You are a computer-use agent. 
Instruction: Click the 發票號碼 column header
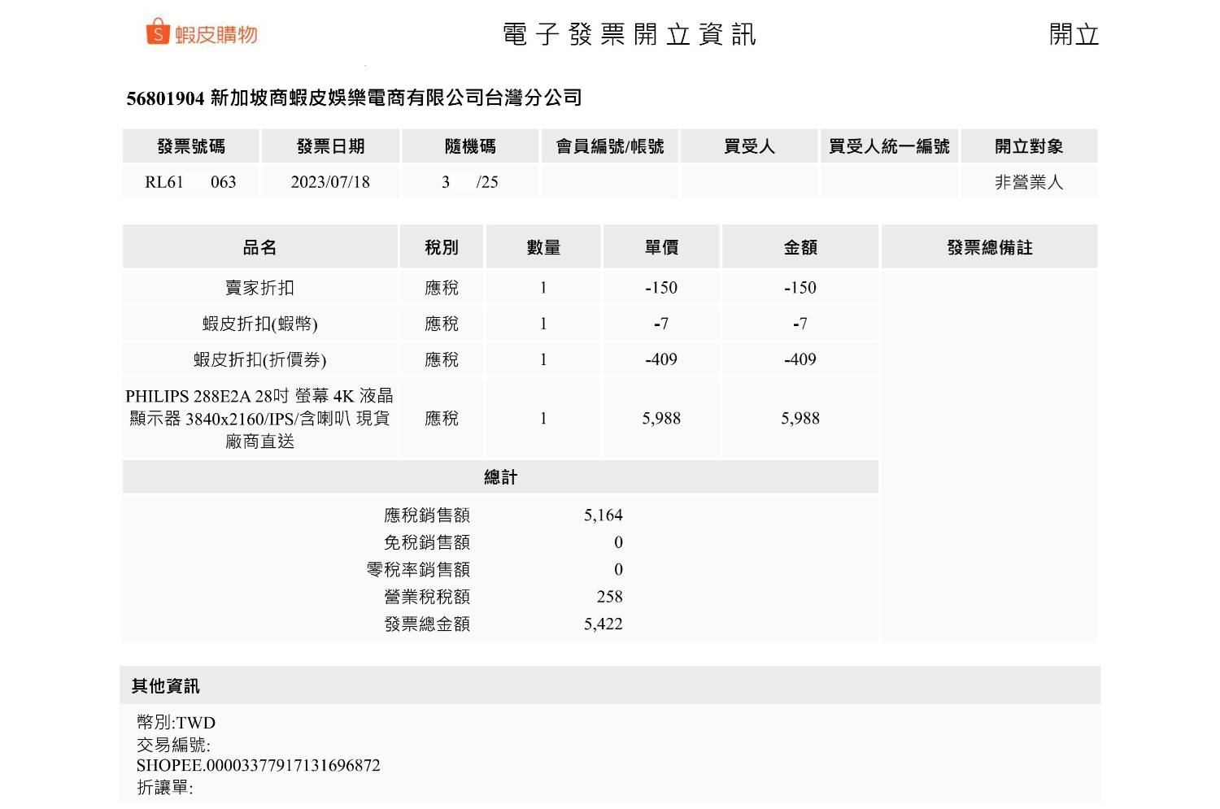[191, 146]
